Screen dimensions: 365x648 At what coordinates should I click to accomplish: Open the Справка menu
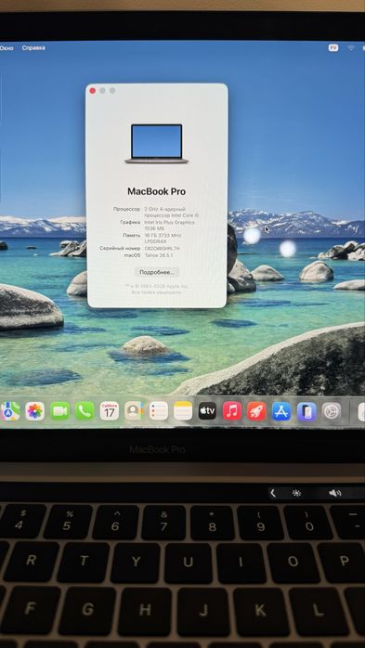33,48
